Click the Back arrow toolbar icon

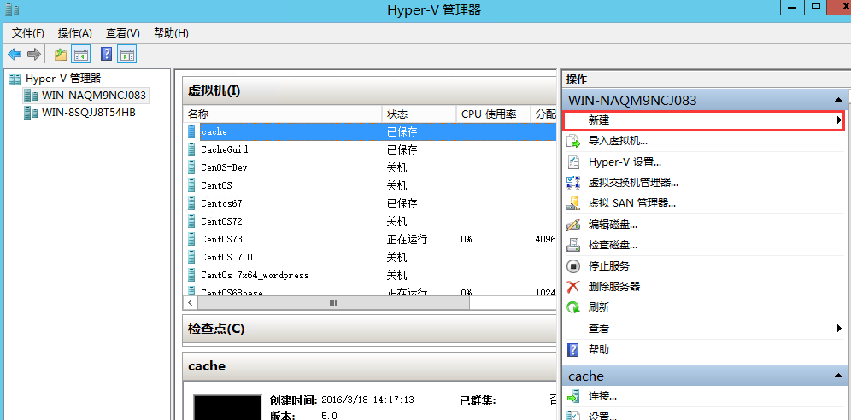tap(15, 54)
